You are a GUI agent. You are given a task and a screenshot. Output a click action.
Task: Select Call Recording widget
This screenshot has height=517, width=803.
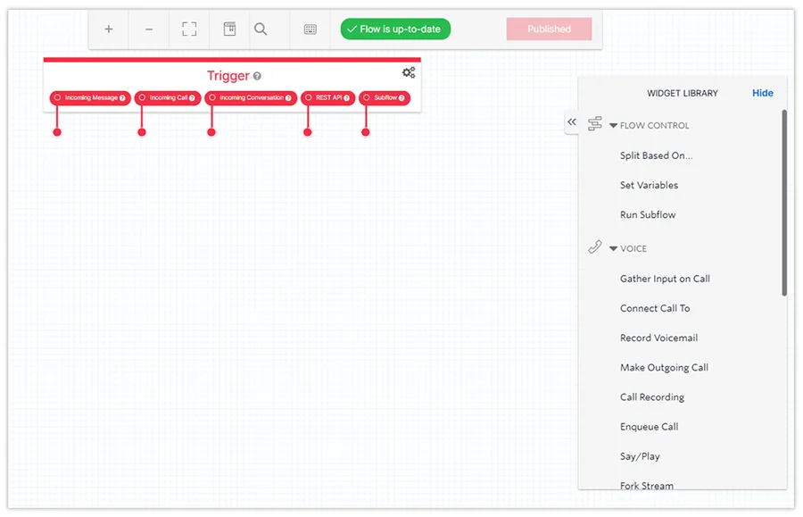pyautogui.click(x=652, y=397)
